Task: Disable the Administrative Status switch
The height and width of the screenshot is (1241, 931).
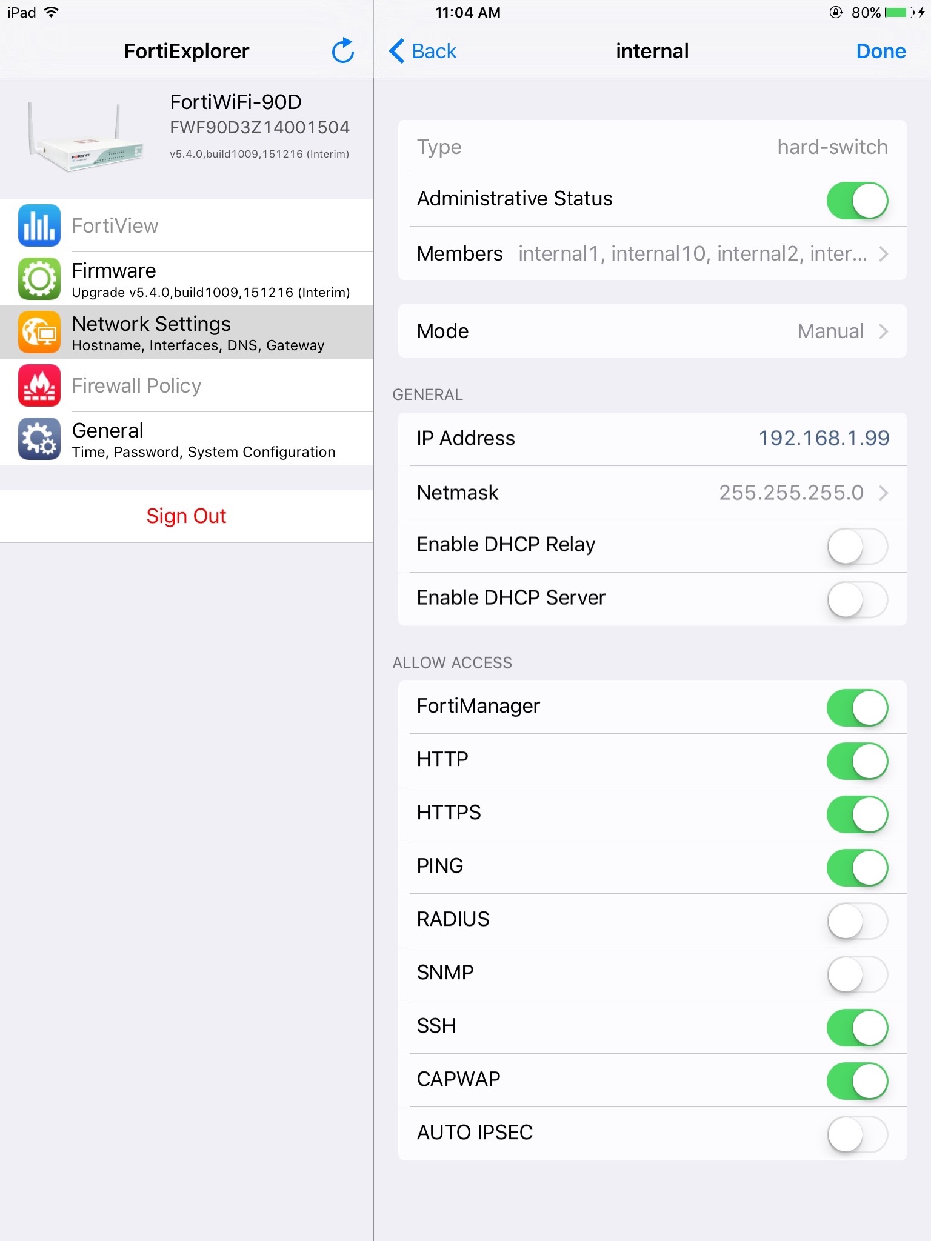Action: tap(857, 201)
